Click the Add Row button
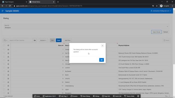 [x=68, y=40]
